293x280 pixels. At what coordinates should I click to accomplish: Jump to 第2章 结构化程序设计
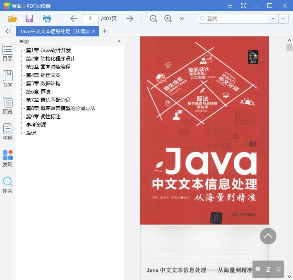pos(50,59)
